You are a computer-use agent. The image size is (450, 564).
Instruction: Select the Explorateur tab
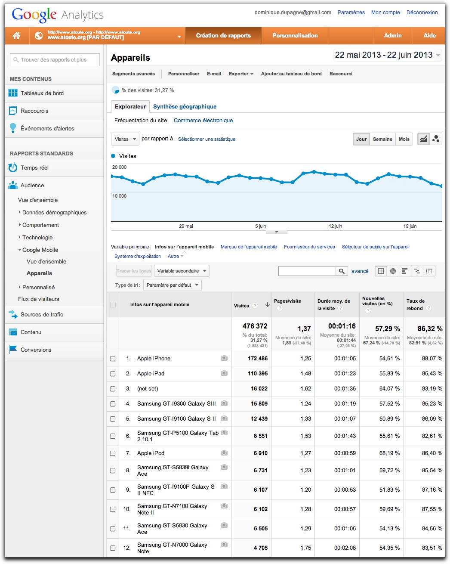point(130,106)
